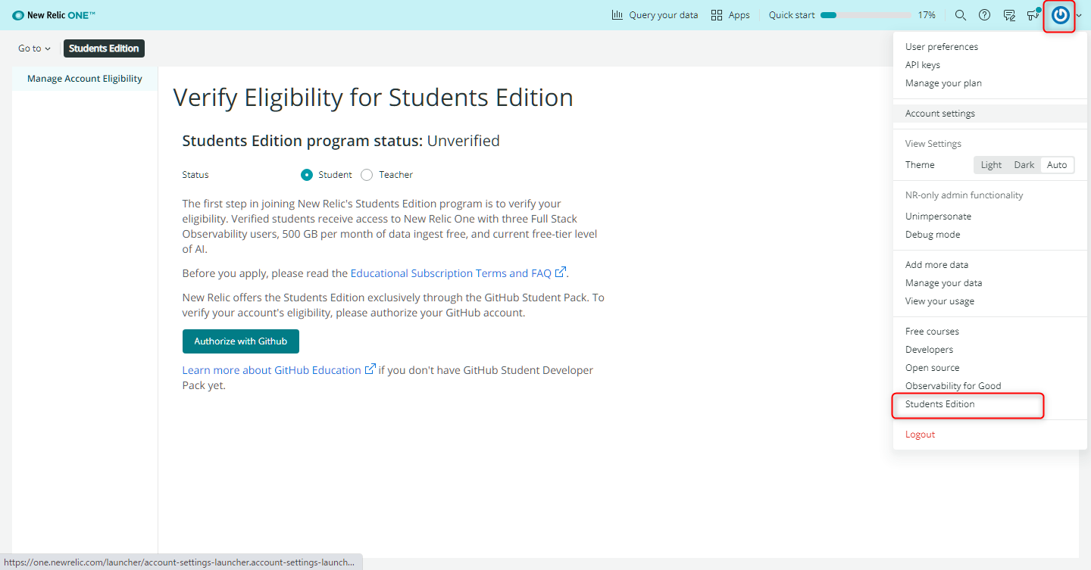Switch theme to Auto
Screen dimensions: 1091x570
click(x=1057, y=165)
